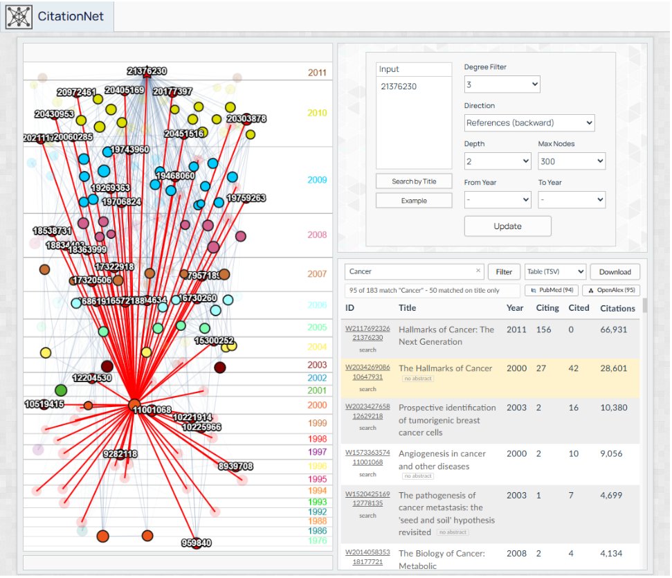Open link W2117692326
Viewport: 672px width, 578px height.
pyautogui.click(x=367, y=328)
